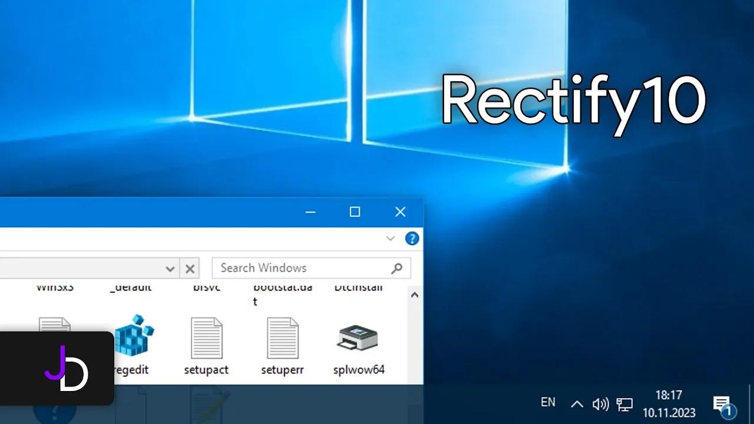This screenshot has height=424, width=754.
Task: Open the blue Help question mark icon
Action: point(412,238)
